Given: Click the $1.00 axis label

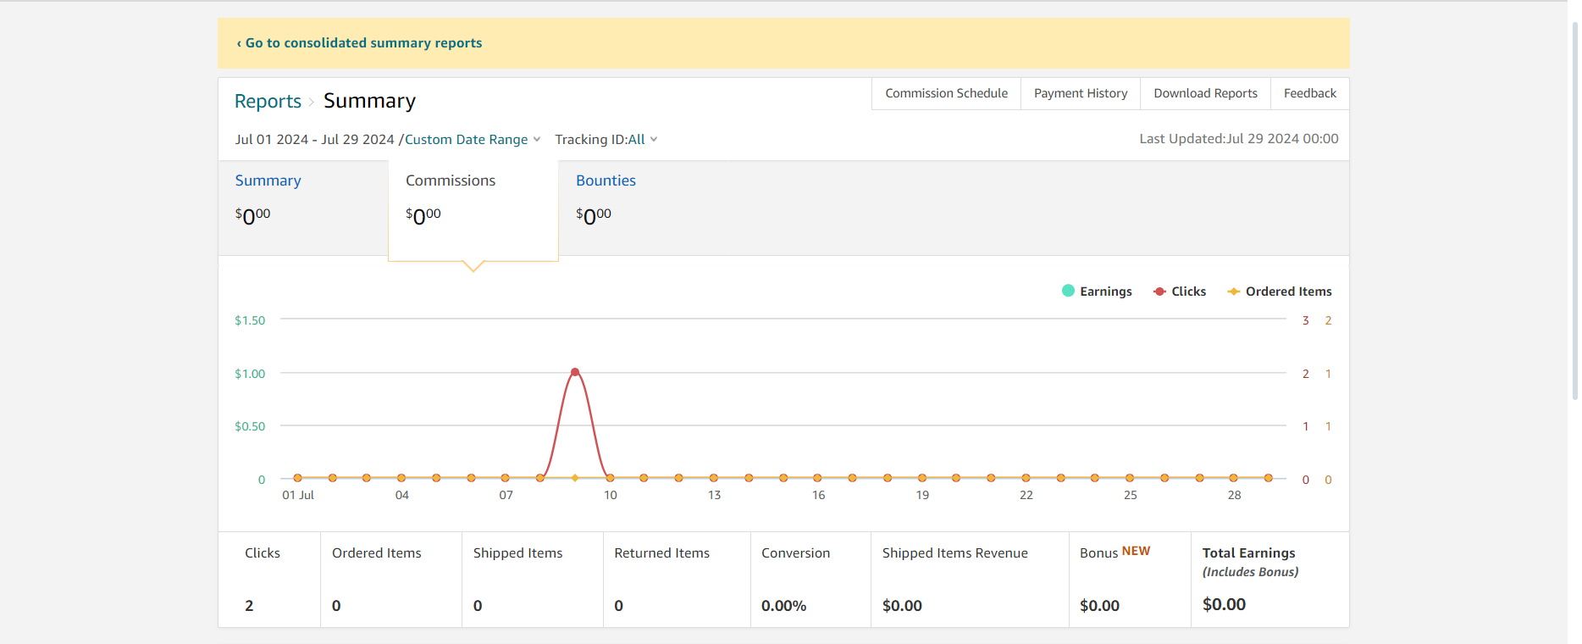Looking at the screenshot, I should coord(250,374).
